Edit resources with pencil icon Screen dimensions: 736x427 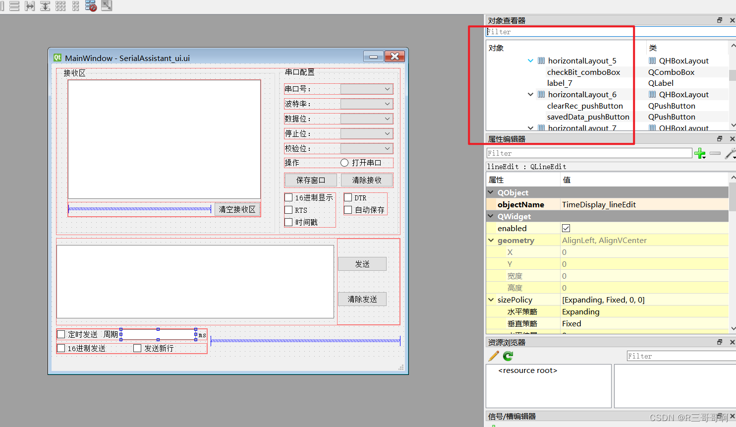coord(494,356)
